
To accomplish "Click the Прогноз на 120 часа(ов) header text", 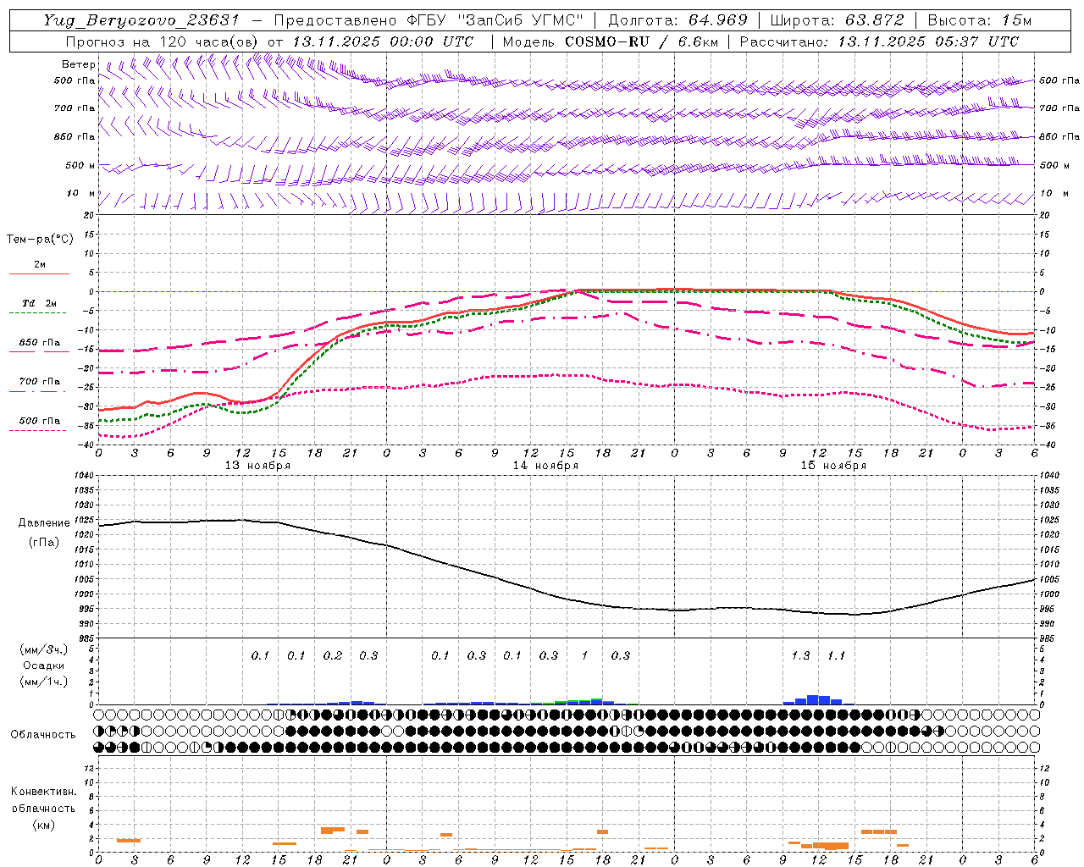I will coord(163,41).
